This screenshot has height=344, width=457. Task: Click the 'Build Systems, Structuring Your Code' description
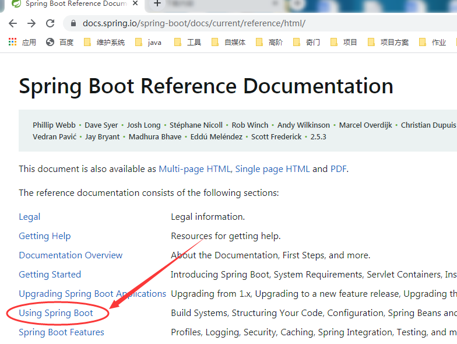[x=314, y=313]
